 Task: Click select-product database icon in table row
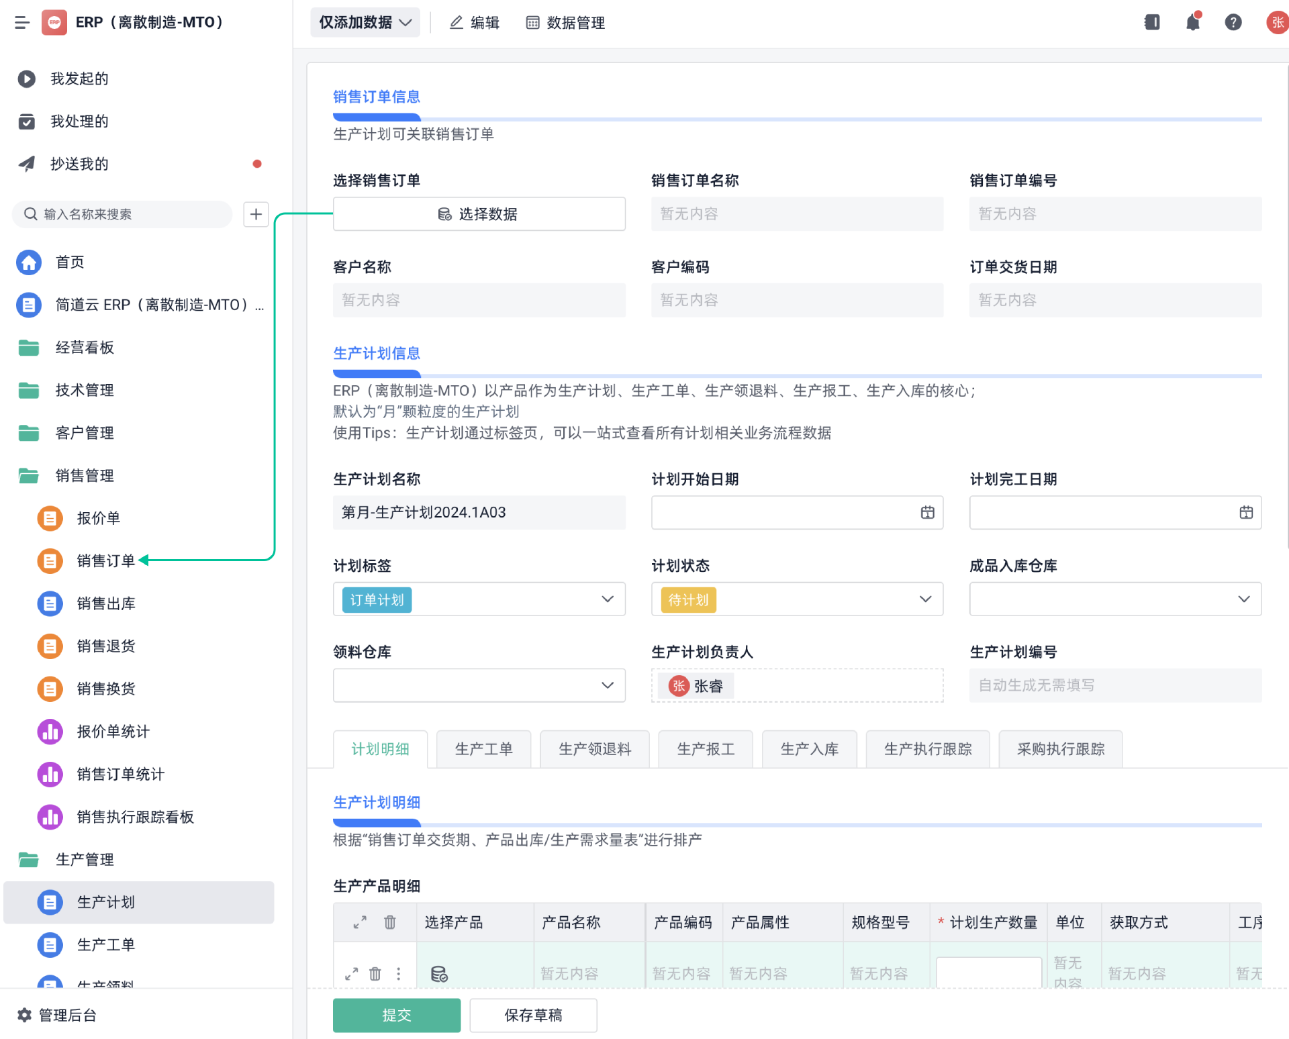point(439,973)
